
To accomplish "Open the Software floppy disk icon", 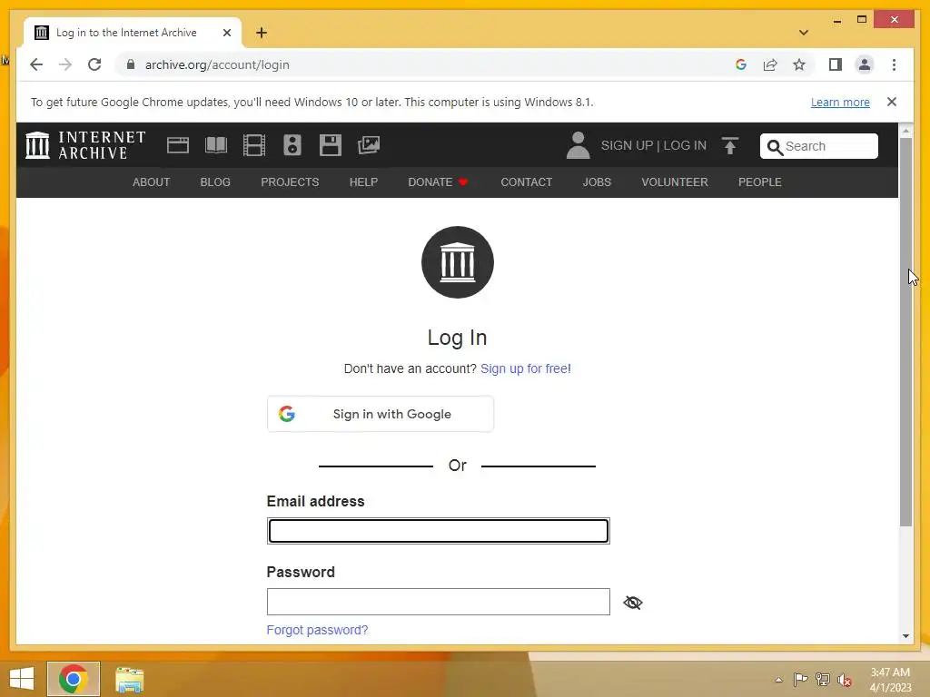I will (x=331, y=145).
